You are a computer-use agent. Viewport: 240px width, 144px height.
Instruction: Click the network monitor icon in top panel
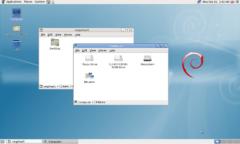199,2
